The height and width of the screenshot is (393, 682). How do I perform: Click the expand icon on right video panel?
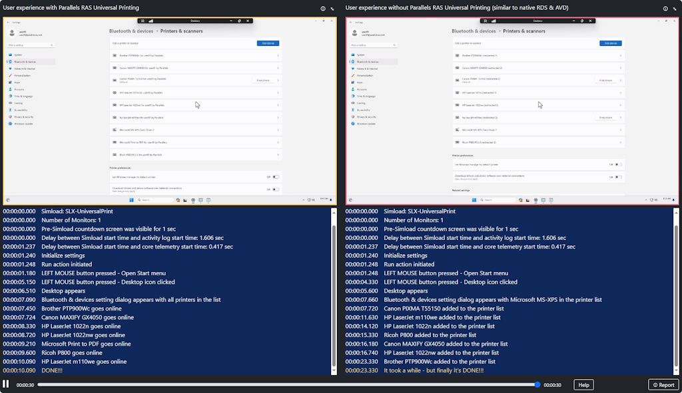click(674, 9)
